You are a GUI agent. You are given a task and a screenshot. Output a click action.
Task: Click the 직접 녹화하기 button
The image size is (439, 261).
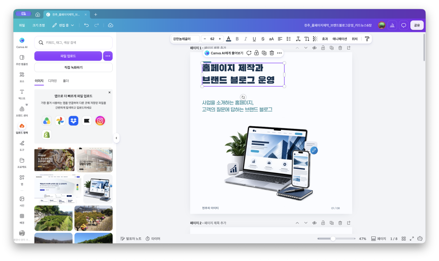[x=73, y=68]
